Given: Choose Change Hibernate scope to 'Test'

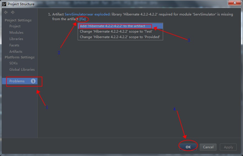Looking at the screenshot, I should pos(120,31).
